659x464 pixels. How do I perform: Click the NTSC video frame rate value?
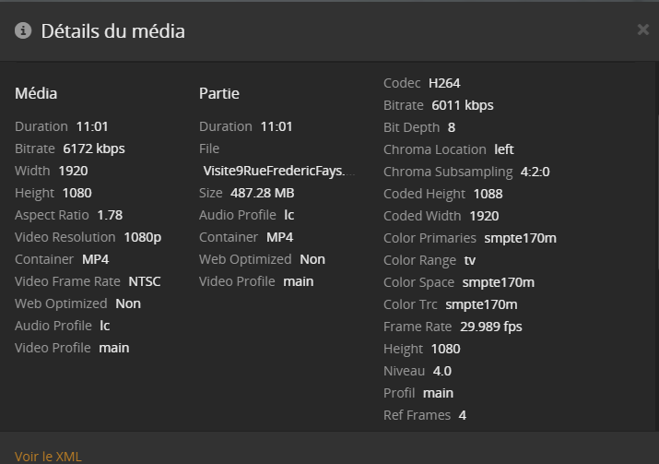point(144,281)
